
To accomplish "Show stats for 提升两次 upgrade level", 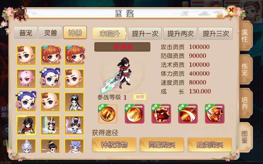I will tap(180, 33).
